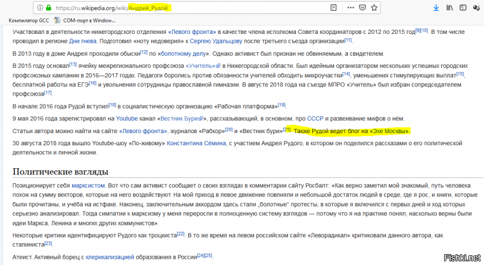Image resolution: width=484 pixels, height=265 pixels.
Task: Open the «Левого фронта» link in first paragraph
Action: pyautogui.click(x=192, y=32)
